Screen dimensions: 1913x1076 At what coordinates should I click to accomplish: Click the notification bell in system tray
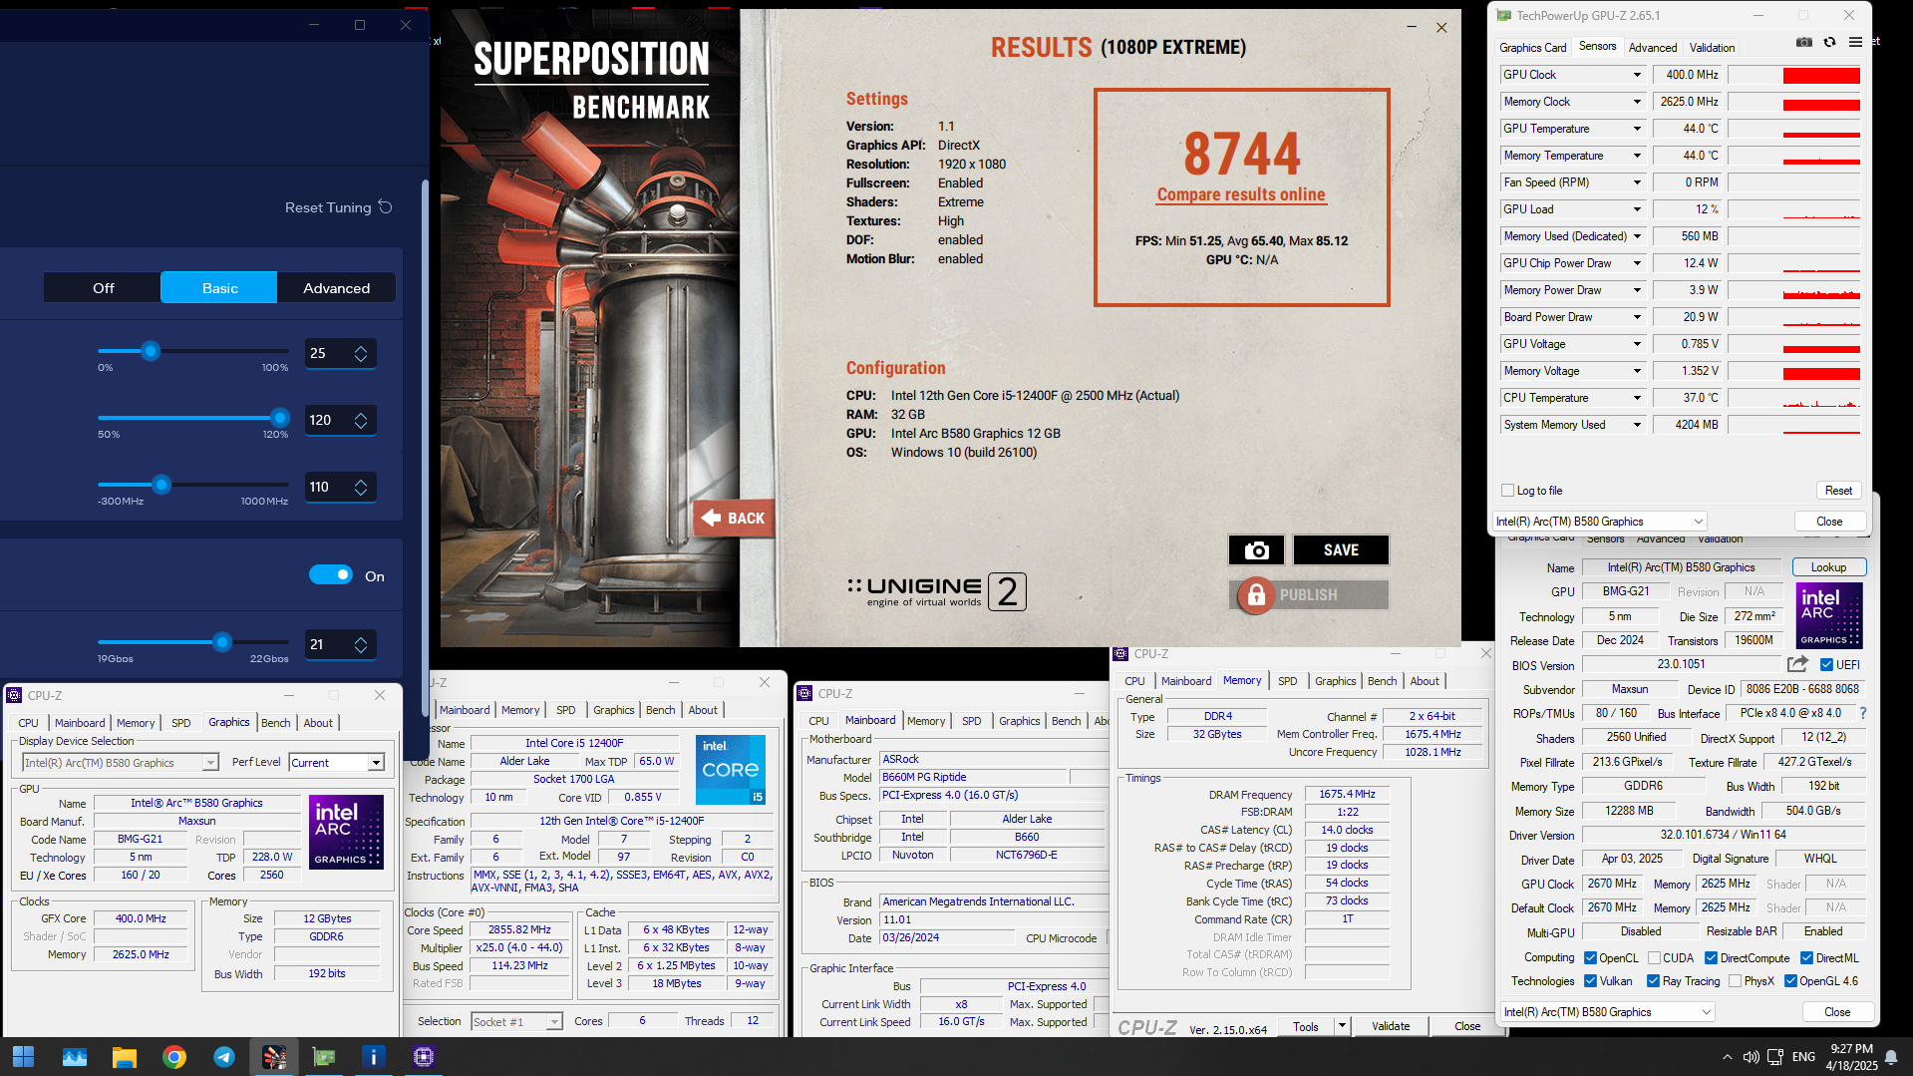click(1891, 1057)
